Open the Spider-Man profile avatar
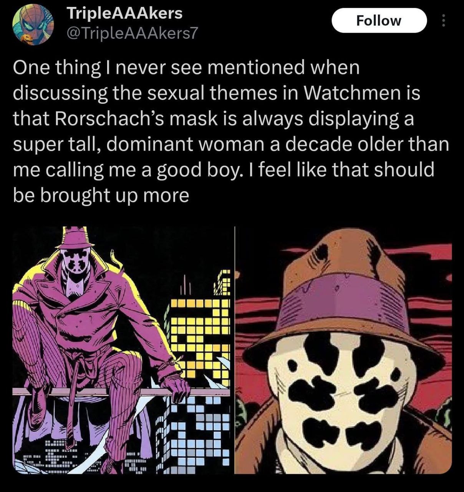Image resolution: width=464 pixels, height=492 pixels. pos(33,25)
